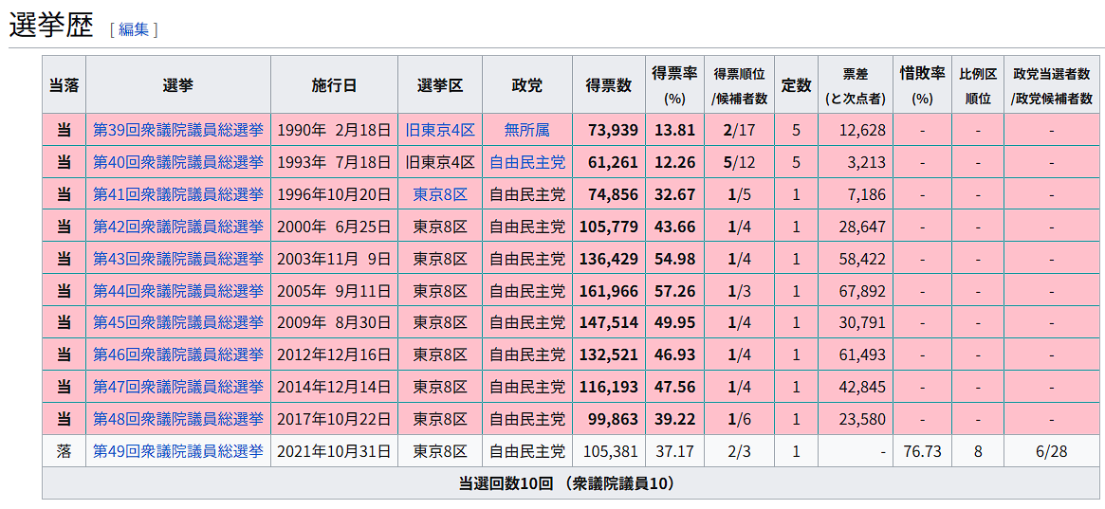Click the 76.73 惜敗率 cell
Image resolution: width=1105 pixels, height=509 pixels.
[922, 451]
